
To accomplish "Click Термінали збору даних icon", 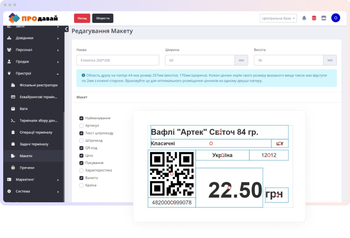I will (x=13, y=120).
